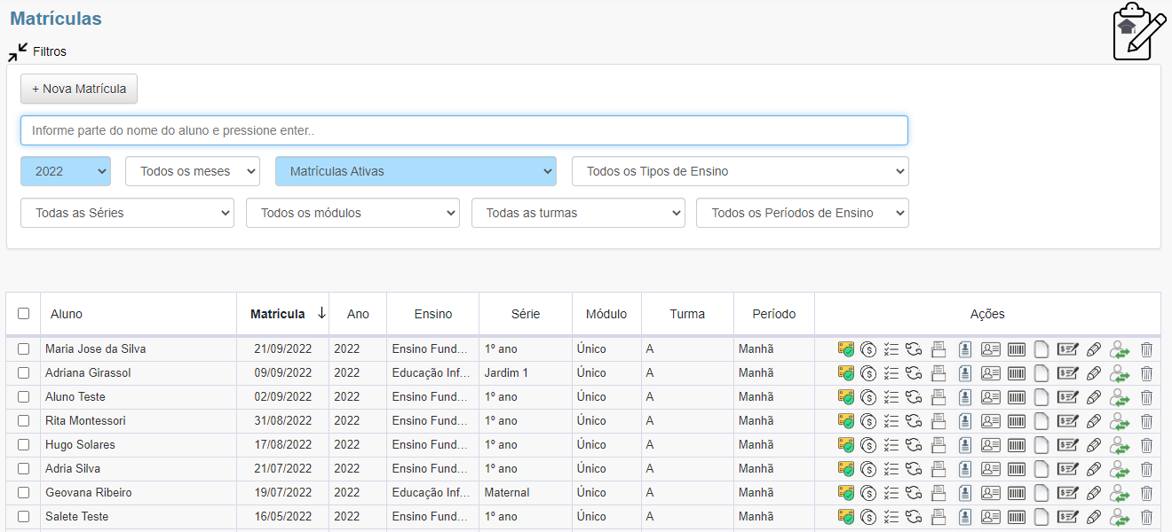Tick the select-all checkbox in table header
1172x532 pixels.
24,313
